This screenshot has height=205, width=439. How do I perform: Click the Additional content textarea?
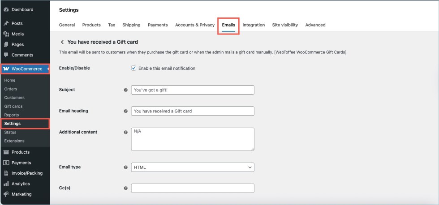(193, 139)
